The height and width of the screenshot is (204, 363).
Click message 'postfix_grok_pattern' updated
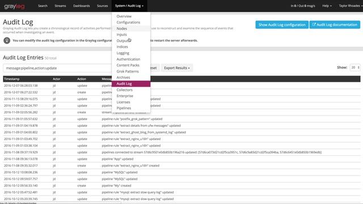click(132, 119)
